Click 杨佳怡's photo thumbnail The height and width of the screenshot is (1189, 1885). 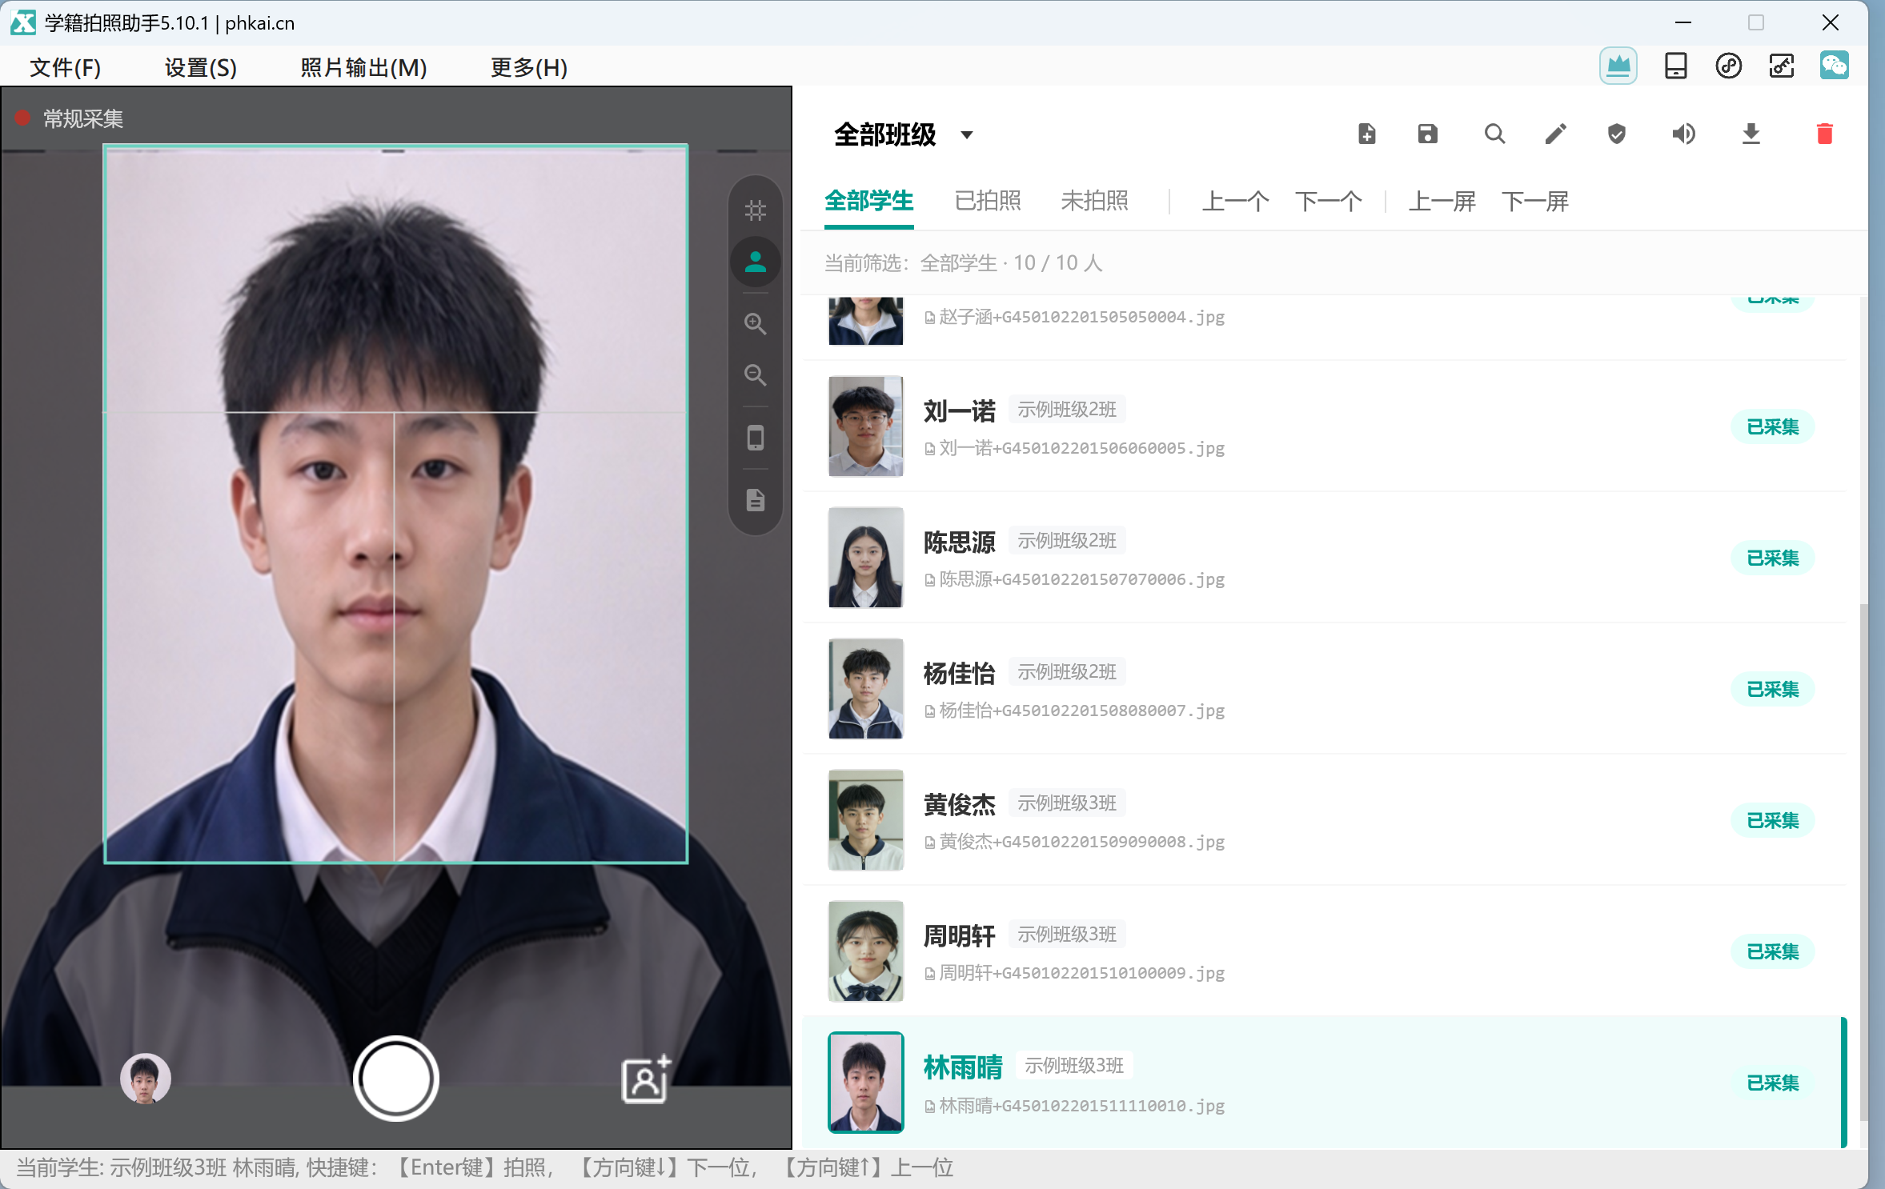[x=865, y=689]
